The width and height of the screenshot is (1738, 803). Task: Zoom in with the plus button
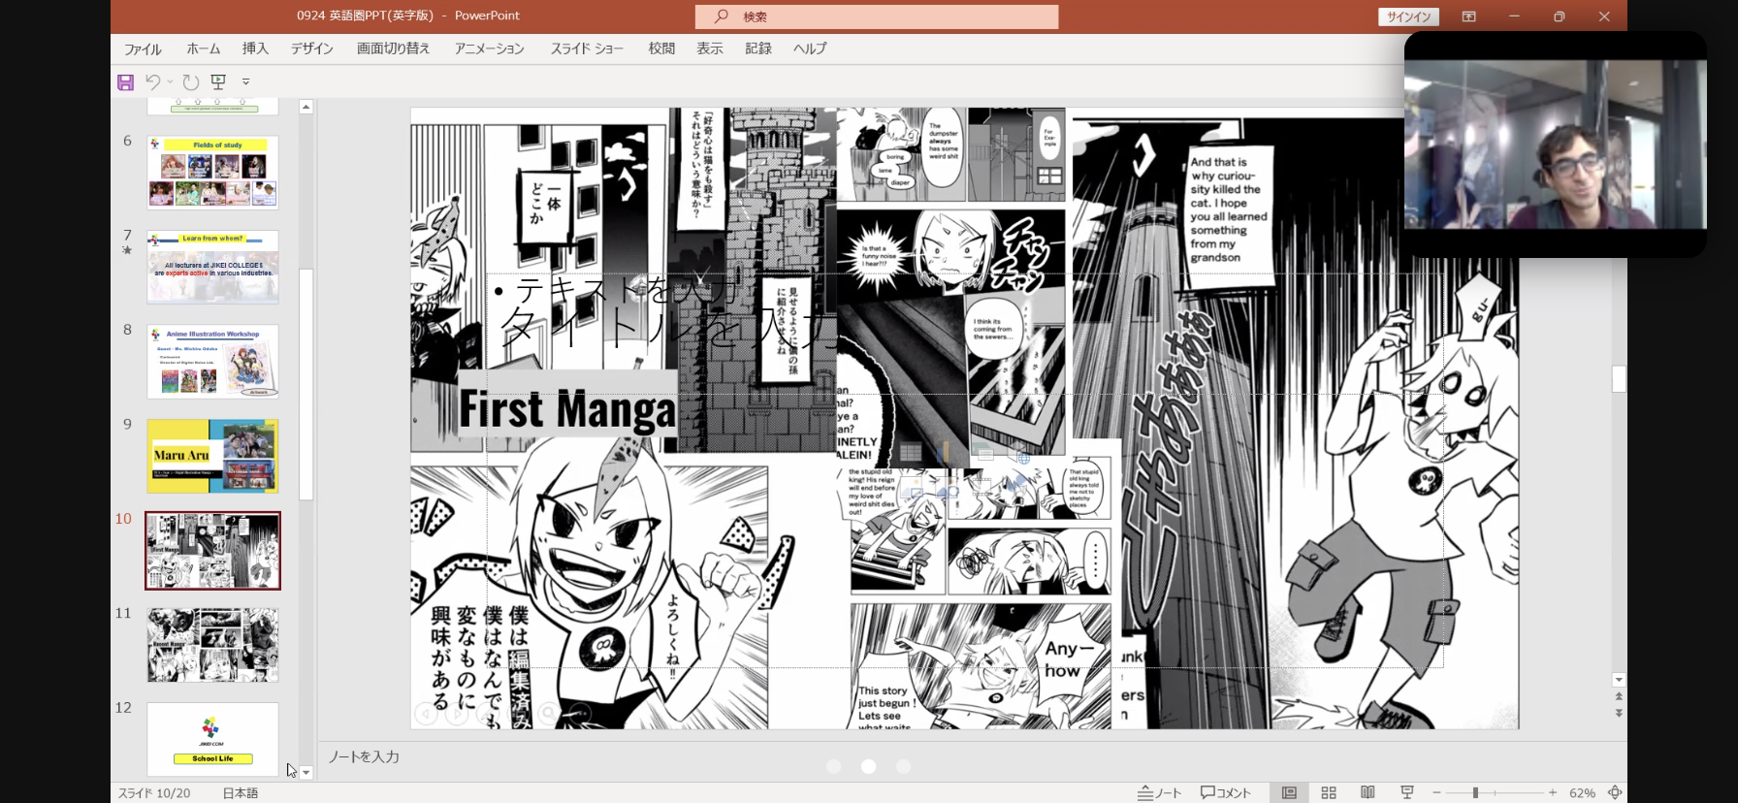point(1553,792)
